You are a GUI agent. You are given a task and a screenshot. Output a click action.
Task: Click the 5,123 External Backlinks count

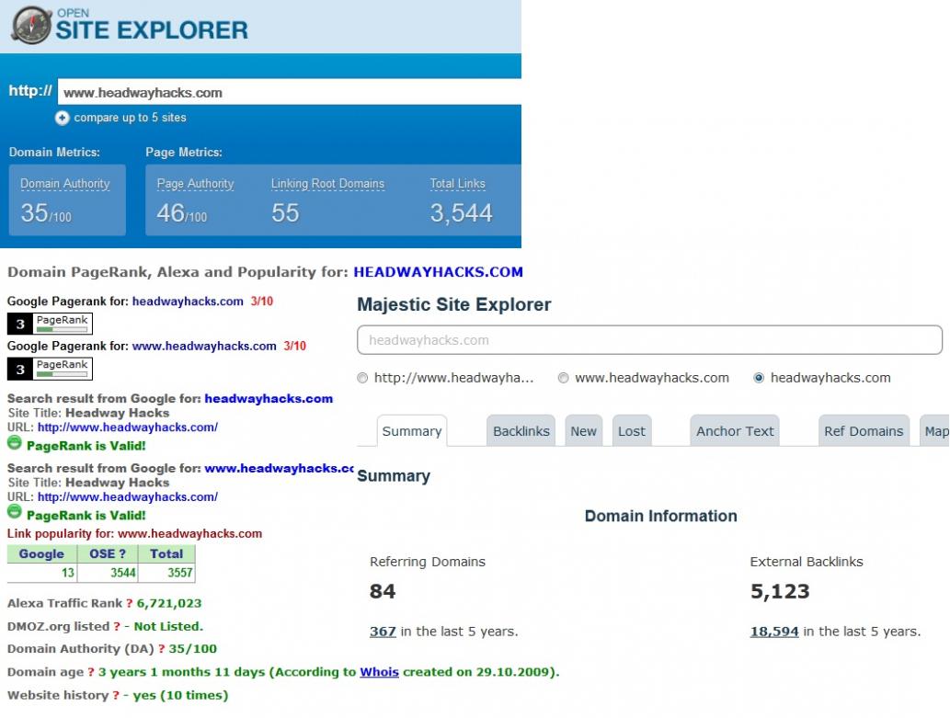(780, 591)
